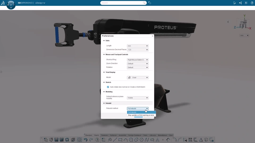
Task: Switch to the Features tab
Action: tap(104, 135)
